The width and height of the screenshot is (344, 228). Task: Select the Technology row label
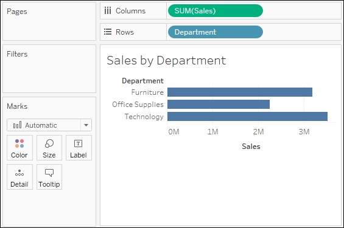point(144,117)
